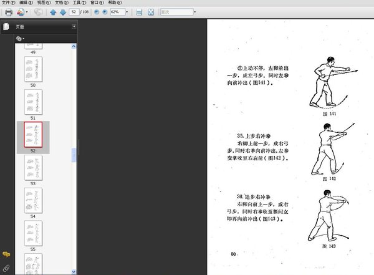The width and height of the screenshot is (374, 275).
Task: Open the zoom level dropdown arrow
Action: tap(127, 12)
